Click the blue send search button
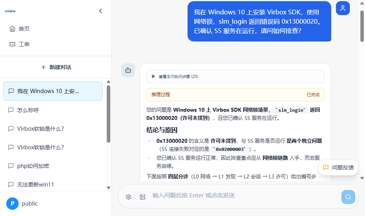 348,197
